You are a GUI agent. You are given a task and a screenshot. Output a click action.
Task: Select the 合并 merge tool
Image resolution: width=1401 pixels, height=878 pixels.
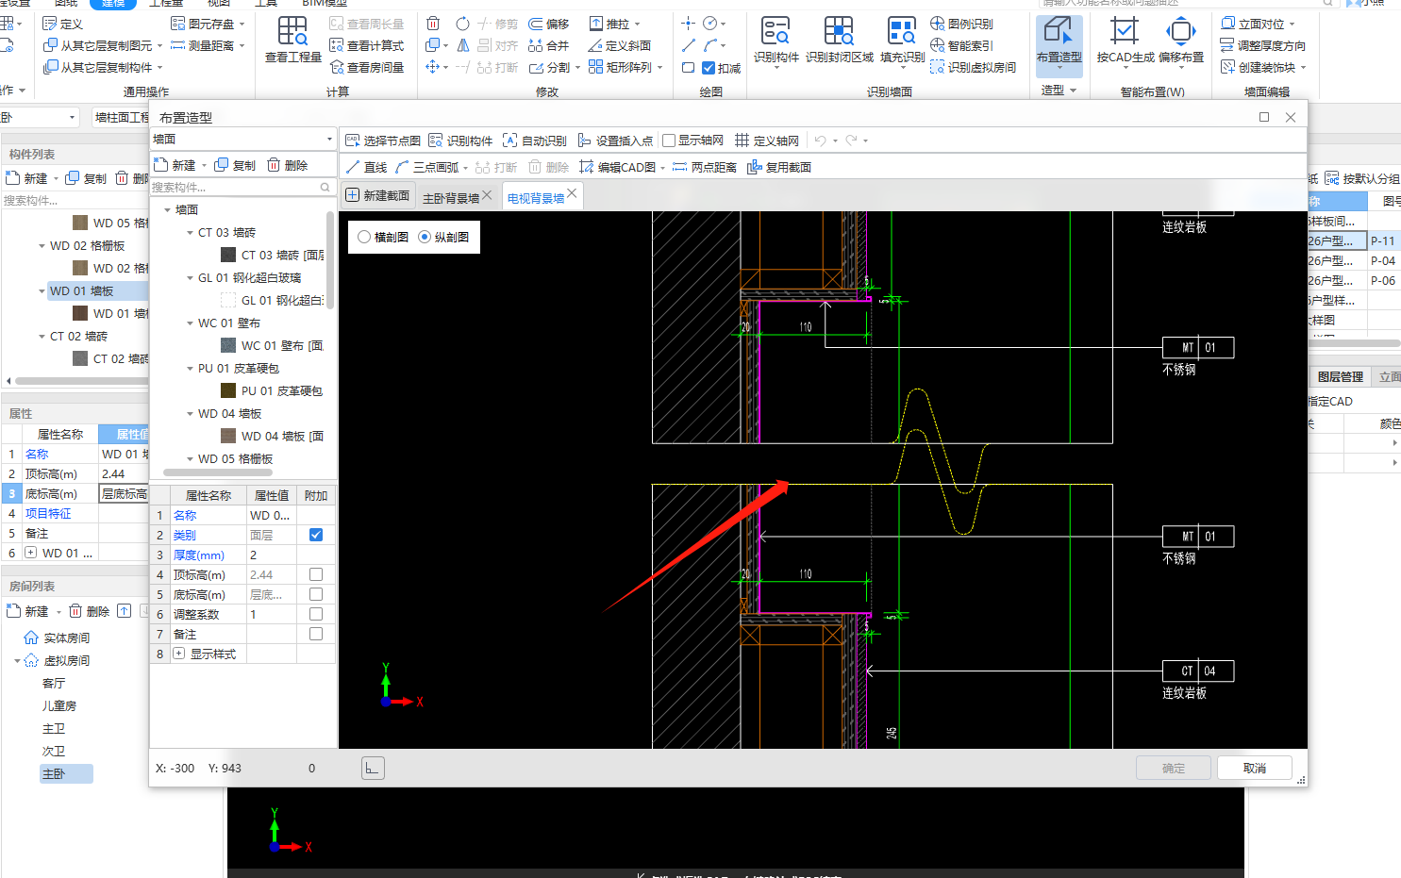(549, 45)
